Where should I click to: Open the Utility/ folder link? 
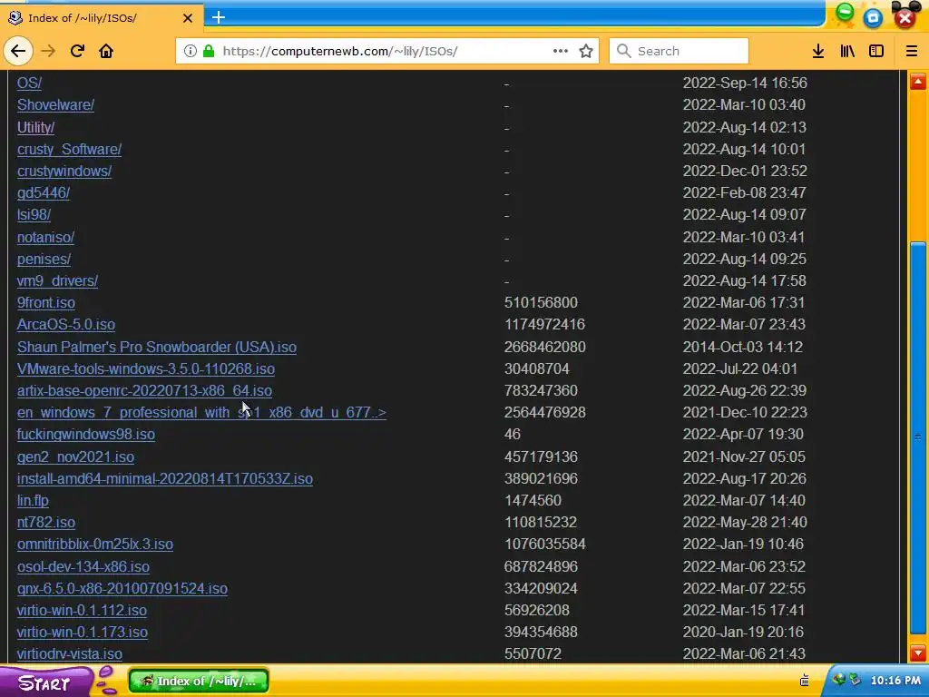coord(35,127)
